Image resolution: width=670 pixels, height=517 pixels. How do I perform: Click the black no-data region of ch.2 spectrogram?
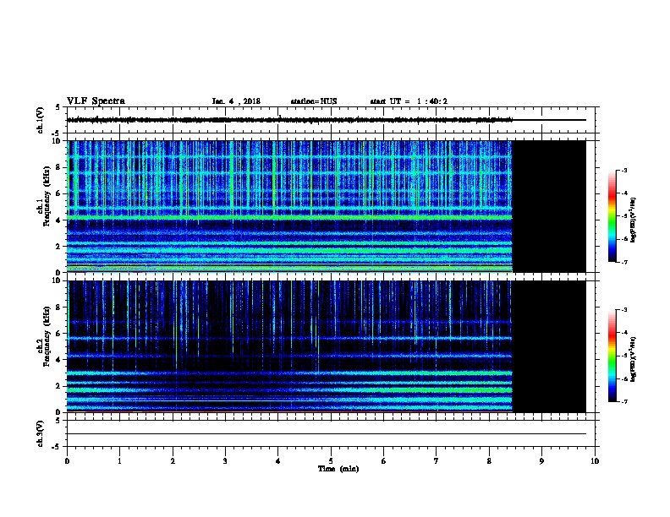[549, 346]
